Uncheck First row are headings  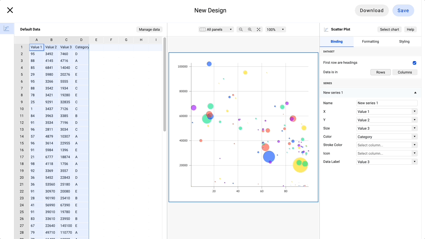click(x=414, y=63)
